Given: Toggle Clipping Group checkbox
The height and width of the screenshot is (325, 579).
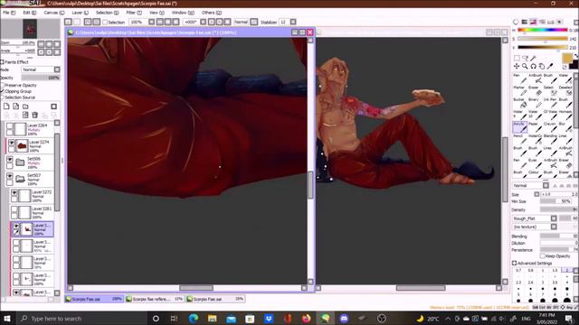Looking at the screenshot, I should (x=2, y=91).
